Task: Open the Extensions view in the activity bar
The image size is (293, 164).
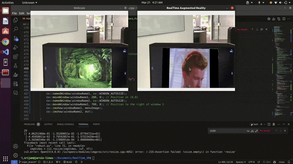Action: coord(15,56)
